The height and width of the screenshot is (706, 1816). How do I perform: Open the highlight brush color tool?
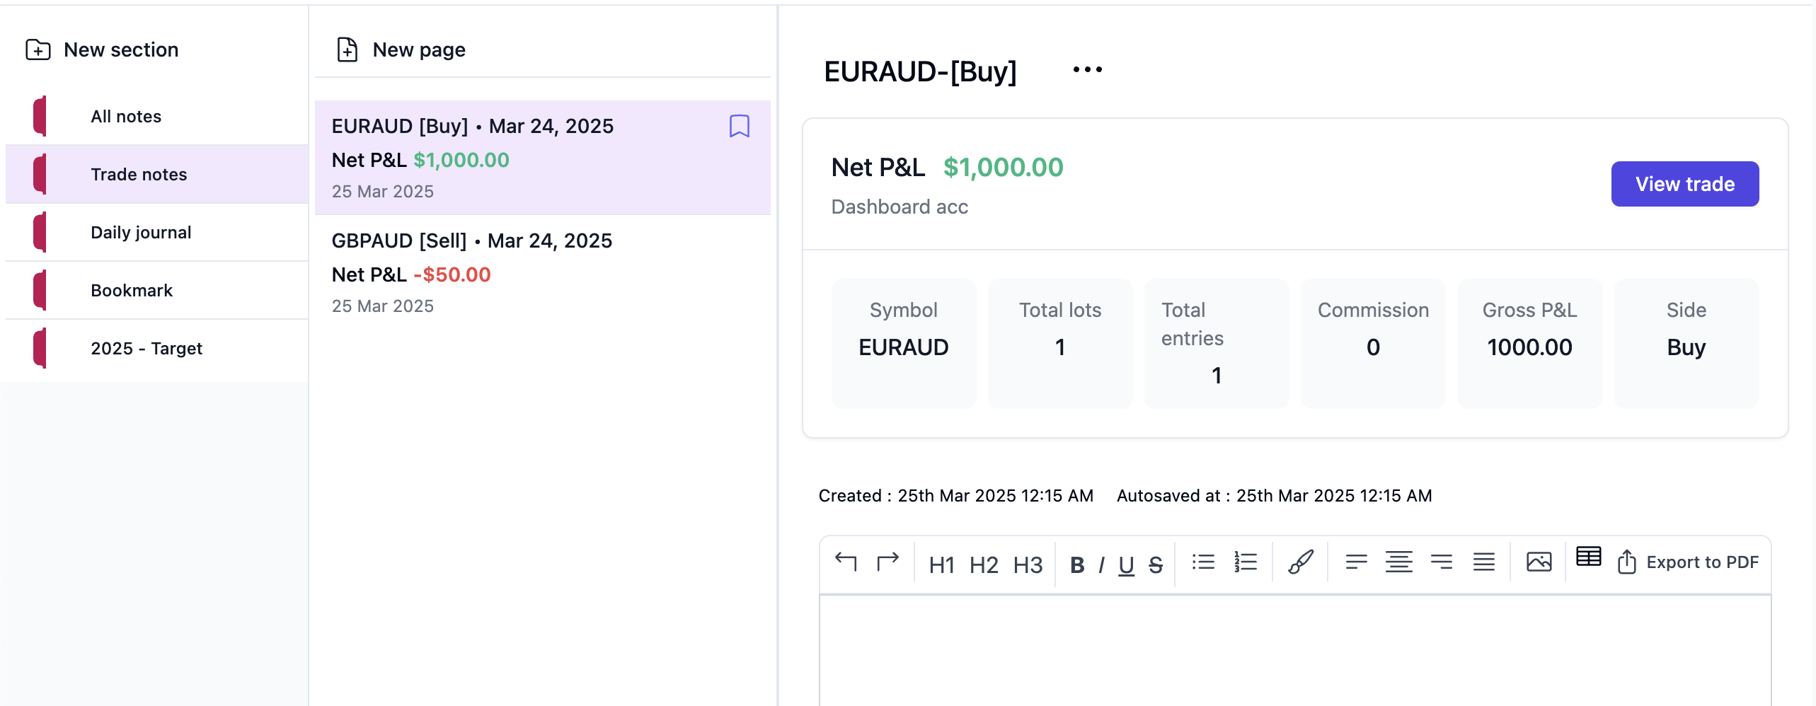pyautogui.click(x=1301, y=562)
